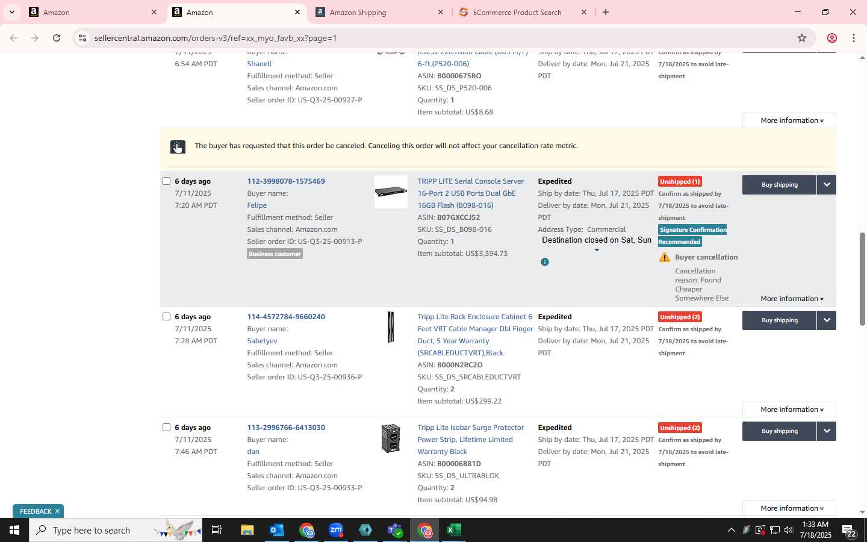Click Cable Manager product thumbnail

391,327
